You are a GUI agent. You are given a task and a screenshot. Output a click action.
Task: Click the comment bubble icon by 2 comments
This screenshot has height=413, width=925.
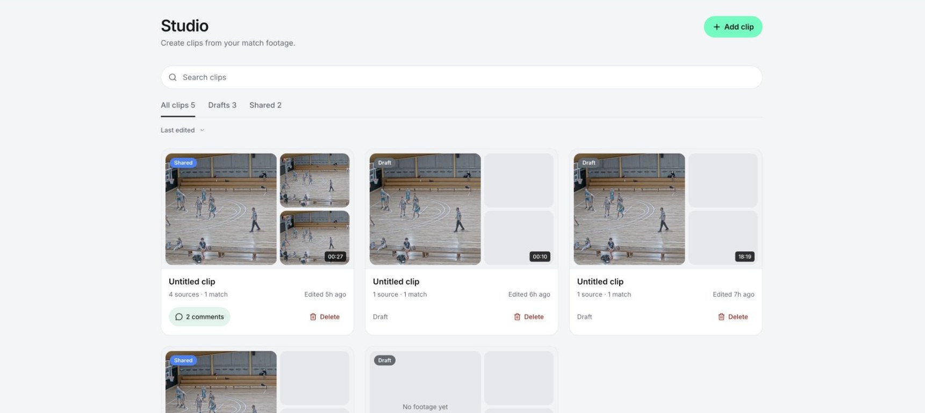[179, 317]
